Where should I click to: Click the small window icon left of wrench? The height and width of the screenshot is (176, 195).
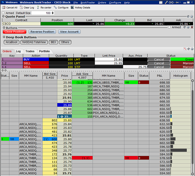(x=161, y=3)
